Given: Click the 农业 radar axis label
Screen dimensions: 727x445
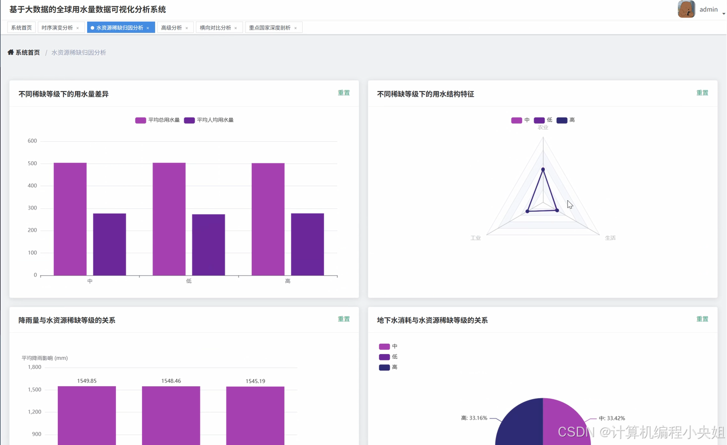Looking at the screenshot, I should 543,128.
